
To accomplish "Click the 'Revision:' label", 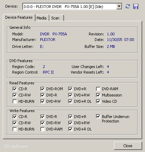I will 96,34.
